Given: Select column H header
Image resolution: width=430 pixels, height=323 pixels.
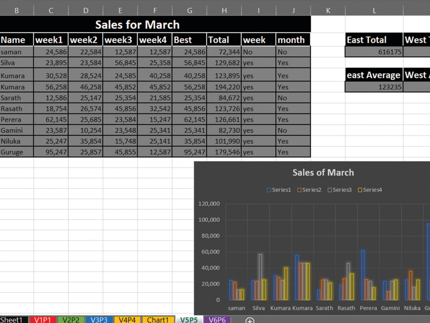Looking at the screenshot, I should point(224,10).
